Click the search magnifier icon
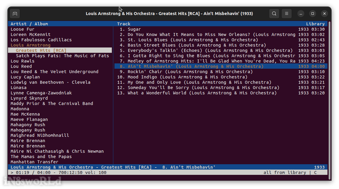This screenshot has width=339, height=189. tap(274, 14)
